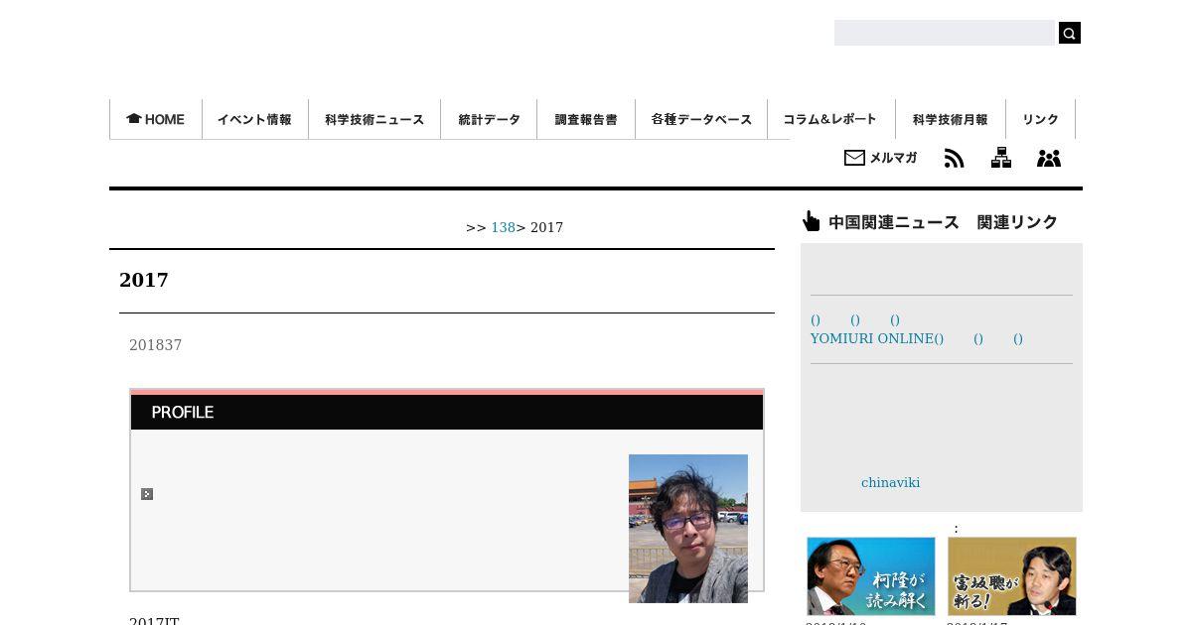Open the sitemap icon
The image size is (1192, 625).
click(1001, 158)
